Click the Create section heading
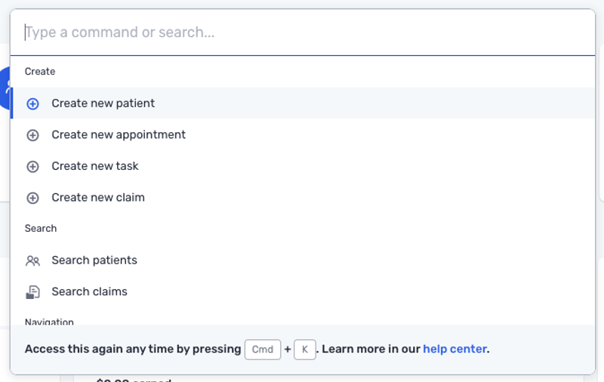This screenshot has height=382, width=604. (40, 72)
